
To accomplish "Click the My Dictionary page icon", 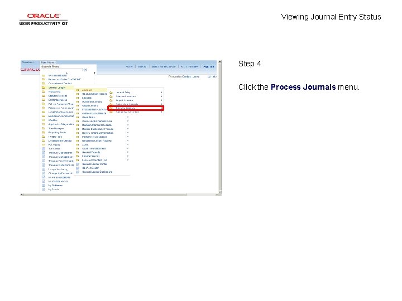I will click(x=44, y=186).
